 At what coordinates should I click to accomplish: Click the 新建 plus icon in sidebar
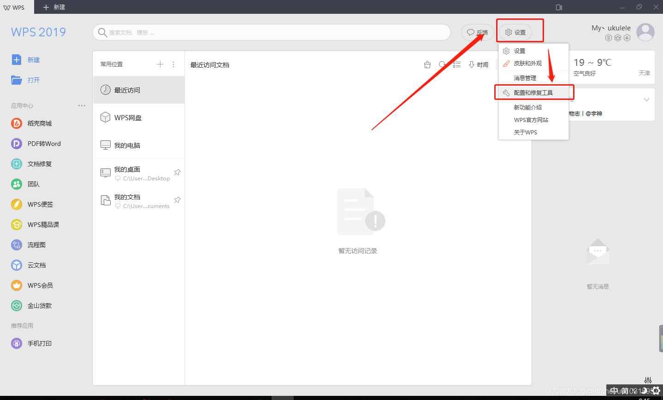pyautogui.click(x=17, y=60)
